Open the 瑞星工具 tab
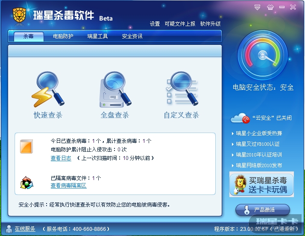Screen dimensions: 305x236 click(x=97, y=36)
